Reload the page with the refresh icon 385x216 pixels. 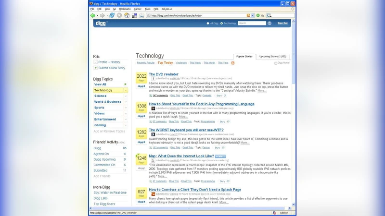coord(112,15)
